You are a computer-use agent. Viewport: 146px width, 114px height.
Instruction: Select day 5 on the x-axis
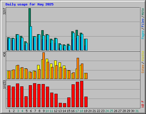[27, 111]
